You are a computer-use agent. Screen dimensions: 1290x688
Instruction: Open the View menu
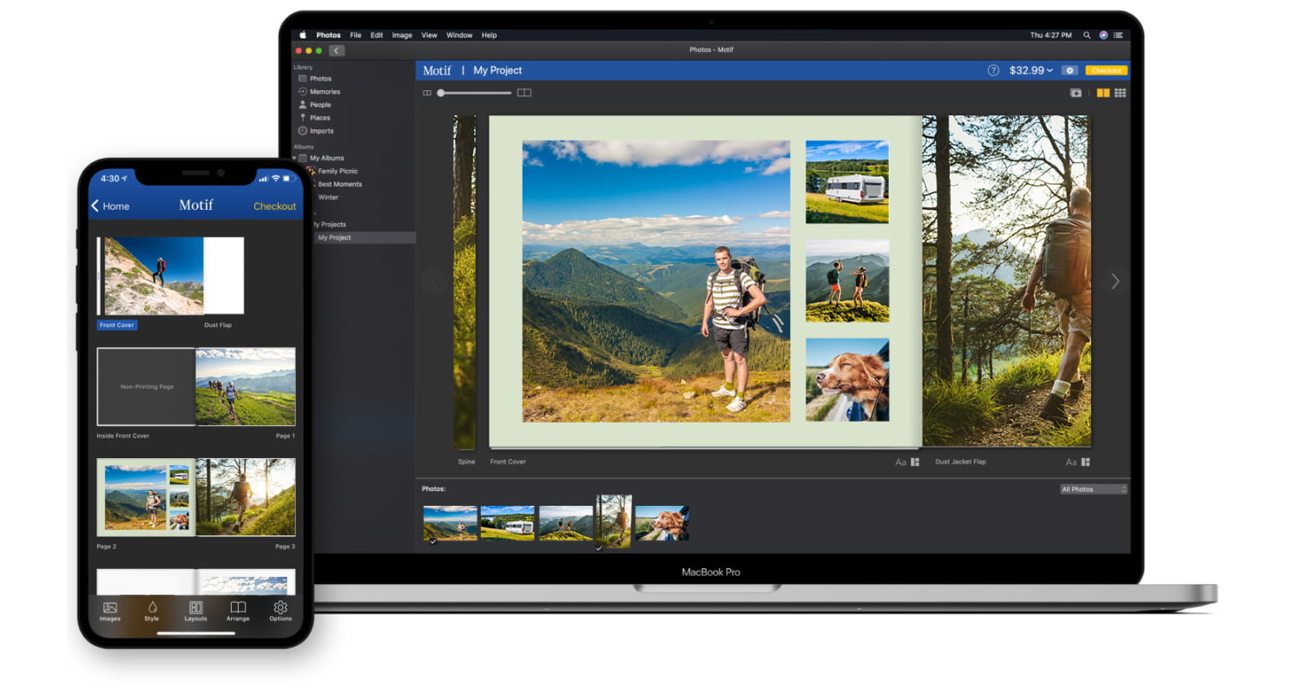click(x=430, y=36)
